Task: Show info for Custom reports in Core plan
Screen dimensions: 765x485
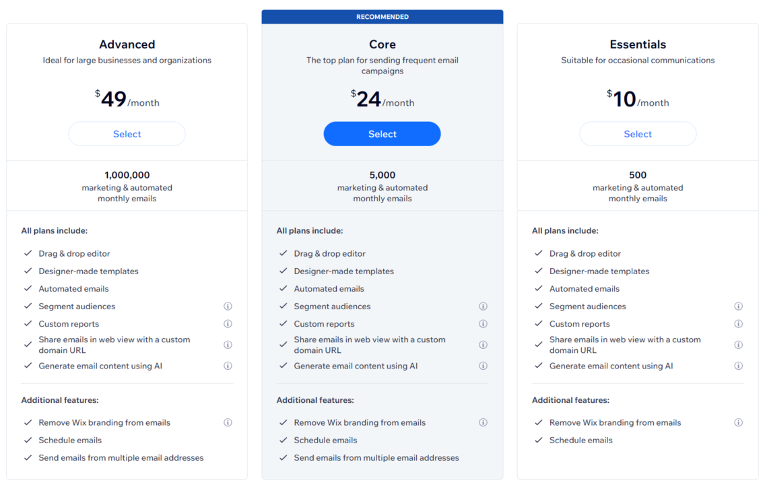Action: click(x=483, y=324)
